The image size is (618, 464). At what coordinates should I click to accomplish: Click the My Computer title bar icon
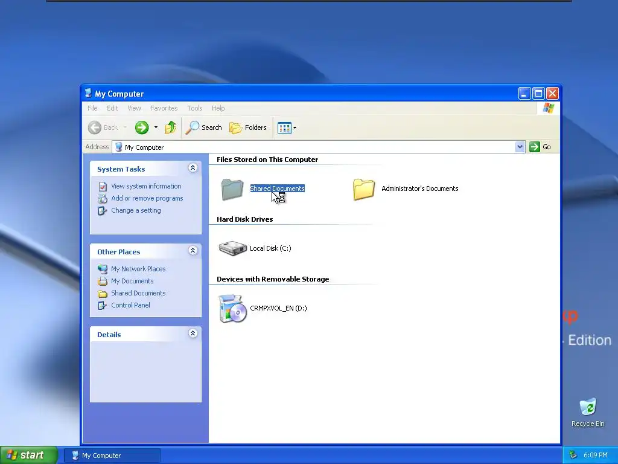[88, 94]
